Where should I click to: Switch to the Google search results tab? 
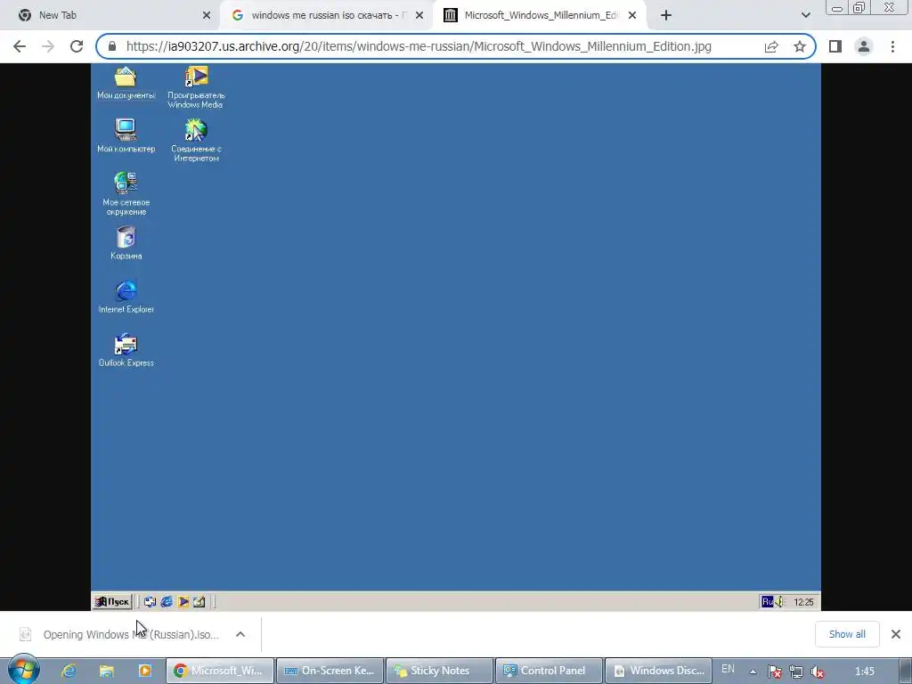coord(326,15)
